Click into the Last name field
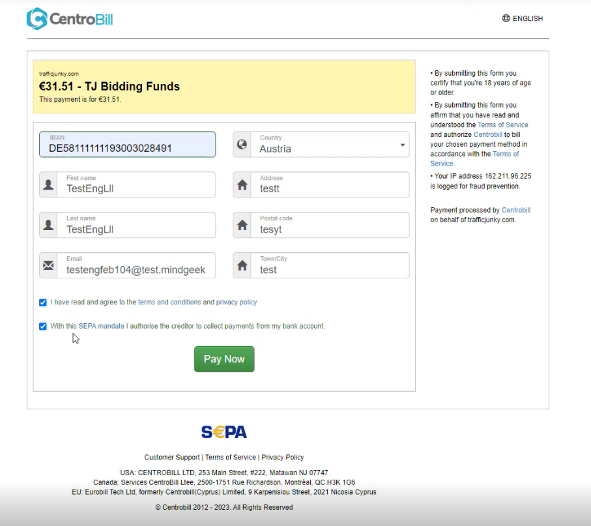This screenshot has width=591, height=526. (x=136, y=225)
